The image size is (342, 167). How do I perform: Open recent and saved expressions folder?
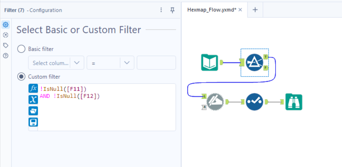click(33, 111)
